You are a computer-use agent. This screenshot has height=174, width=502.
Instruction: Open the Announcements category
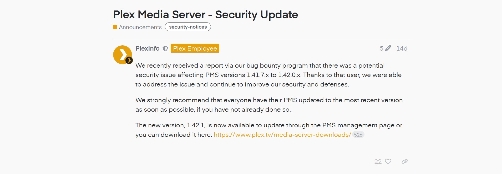(140, 27)
